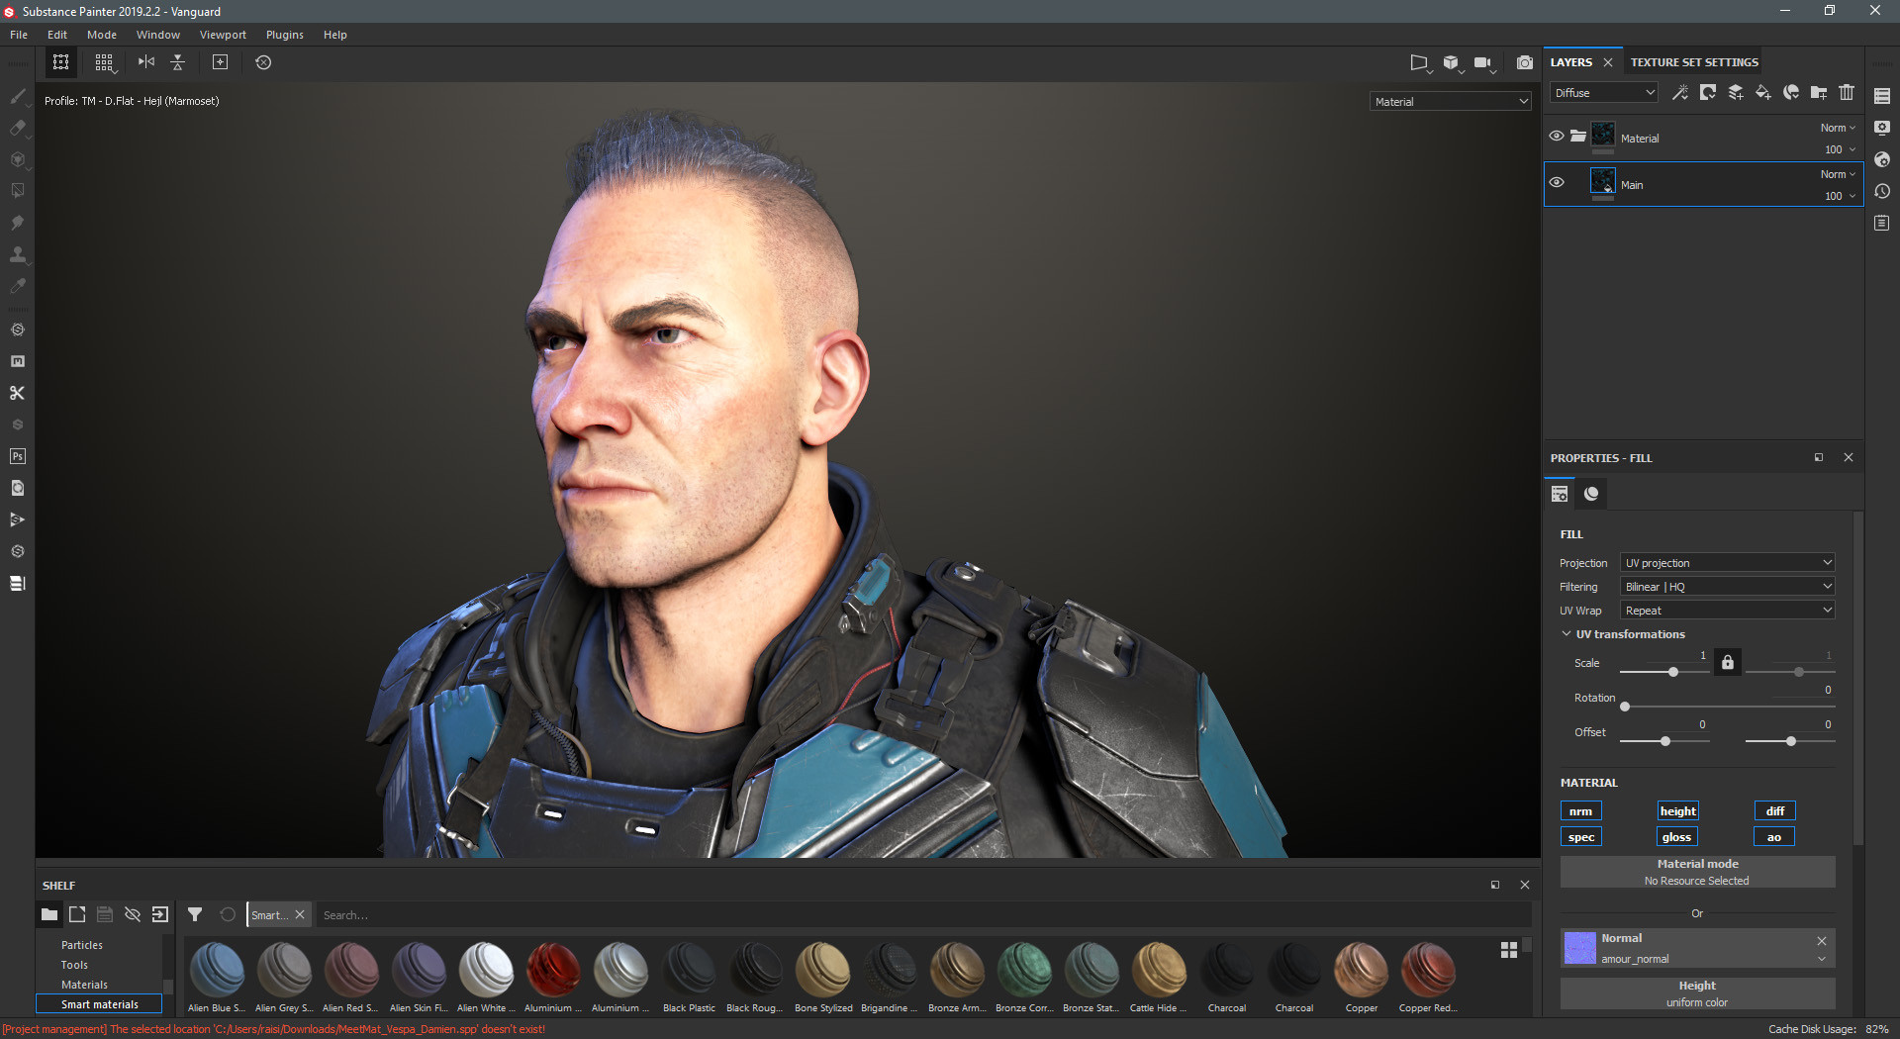1900x1039 pixels.
Task: Select the Clone stamp tool
Action: [18, 254]
